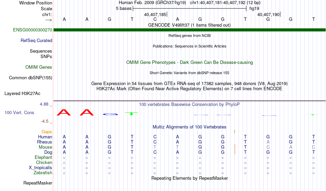
Task: Click the 40,407,190 coordinate marker
Action: pyautogui.click(x=268, y=14)
